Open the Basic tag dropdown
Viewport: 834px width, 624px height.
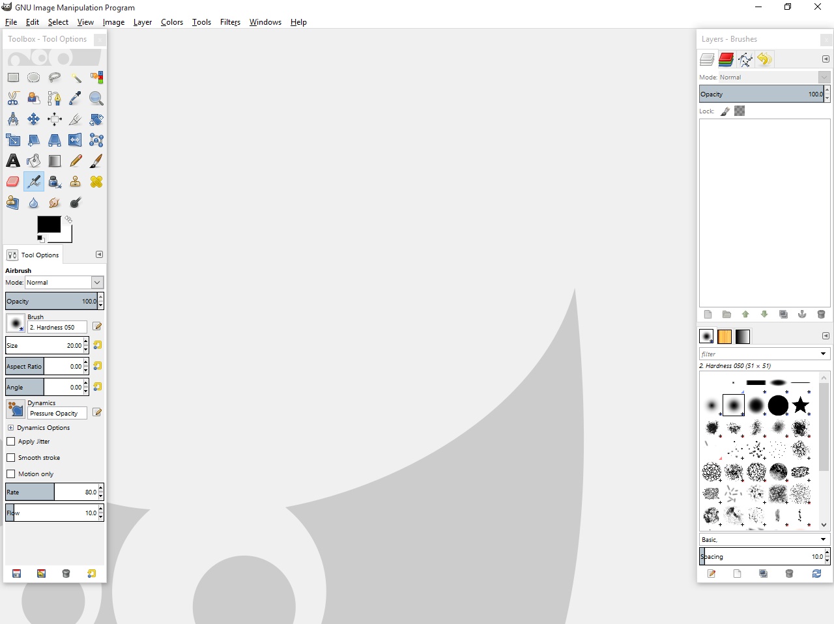pyautogui.click(x=764, y=539)
